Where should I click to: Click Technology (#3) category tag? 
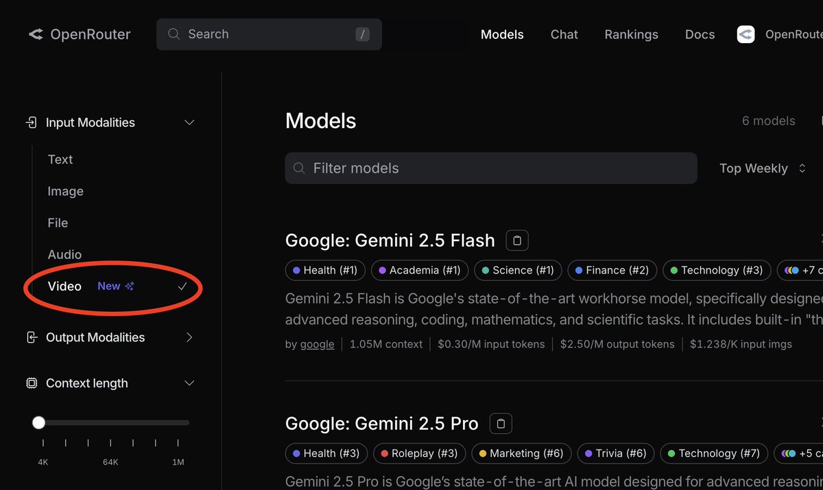717,270
